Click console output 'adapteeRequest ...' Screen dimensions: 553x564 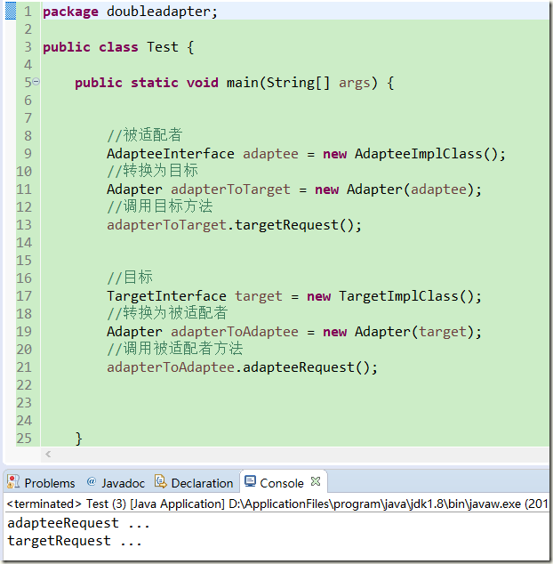tap(78, 523)
